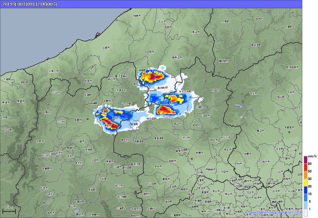
Task: Click the 松本市 label on map
Action: click(44, 188)
